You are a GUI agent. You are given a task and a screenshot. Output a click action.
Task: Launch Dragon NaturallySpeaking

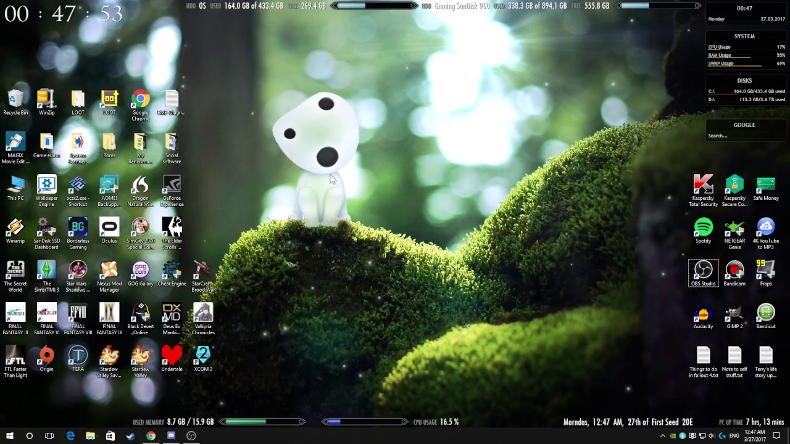pyautogui.click(x=140, y=191)
